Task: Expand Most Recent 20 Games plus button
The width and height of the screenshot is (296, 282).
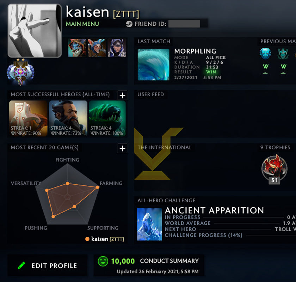Action: (122, 148)
